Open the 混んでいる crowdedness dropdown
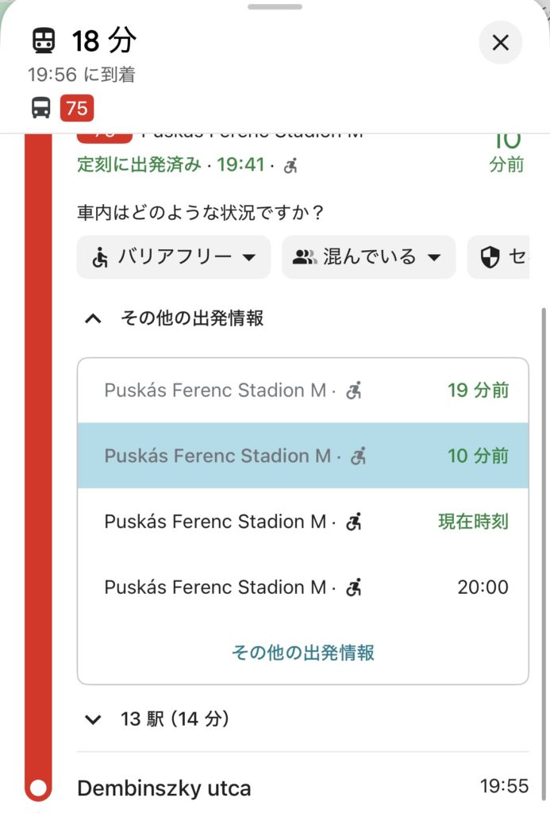Viewport: 550px width, 813px height. pos(368,257)
